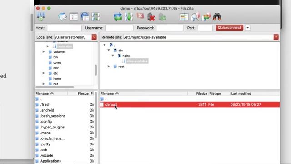The image size is (291, 164).
Task: Select .bash_sessions in local file list
Action: click(x=53, y=116)
